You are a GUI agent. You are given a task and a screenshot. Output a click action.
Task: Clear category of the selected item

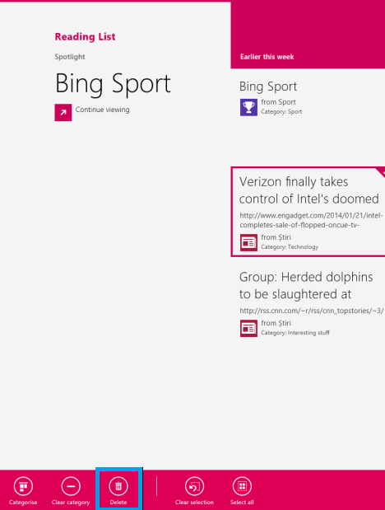click(x=71, y=491)
